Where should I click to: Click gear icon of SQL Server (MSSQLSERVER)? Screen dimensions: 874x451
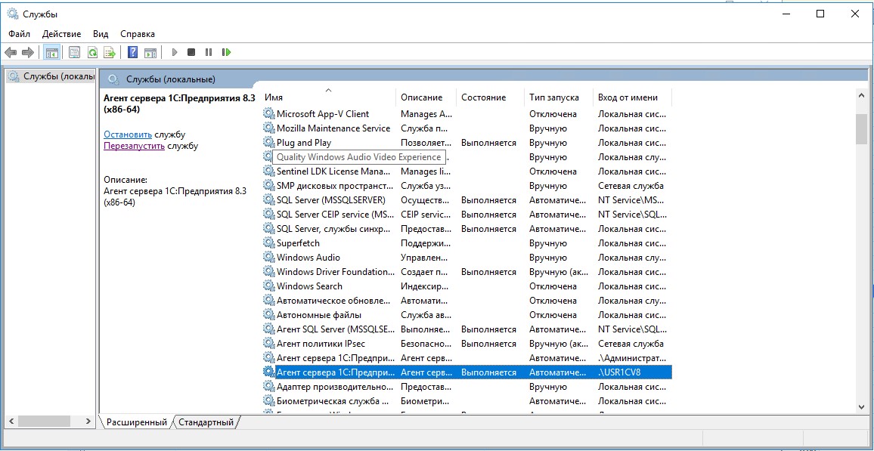(x=269, y=200)
